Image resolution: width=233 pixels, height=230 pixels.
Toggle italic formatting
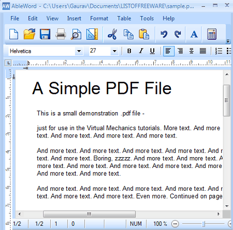[x=141, y=51]
